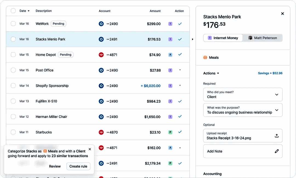Image resolution: width=296 pixels, height=178 pixels.
Task: Click the purple I badge on Post Office row
Action: (170, 70)
